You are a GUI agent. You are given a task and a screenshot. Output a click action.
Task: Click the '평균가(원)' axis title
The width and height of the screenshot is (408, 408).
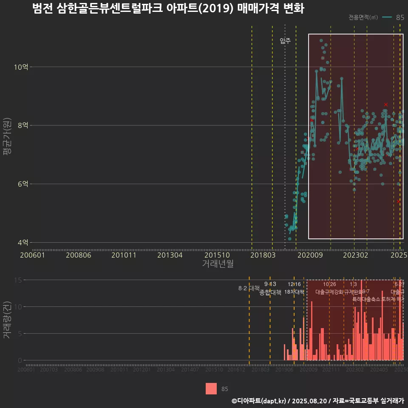[7, 136]
